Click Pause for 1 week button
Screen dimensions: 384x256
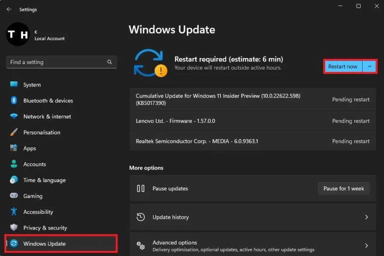tap(343, 189)
